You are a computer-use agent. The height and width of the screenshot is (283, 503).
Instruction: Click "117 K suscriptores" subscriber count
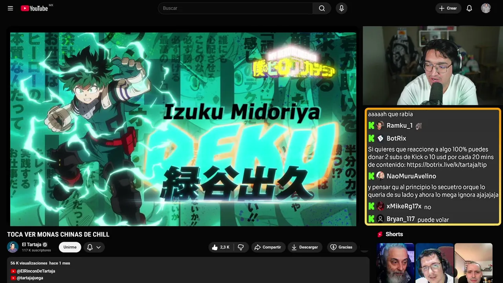(37, 250)
